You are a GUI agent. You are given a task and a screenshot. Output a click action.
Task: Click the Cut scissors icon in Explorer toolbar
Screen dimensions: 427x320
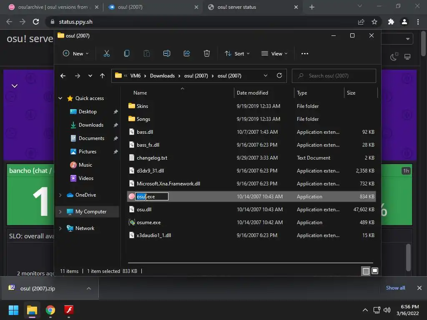point(106,54)
